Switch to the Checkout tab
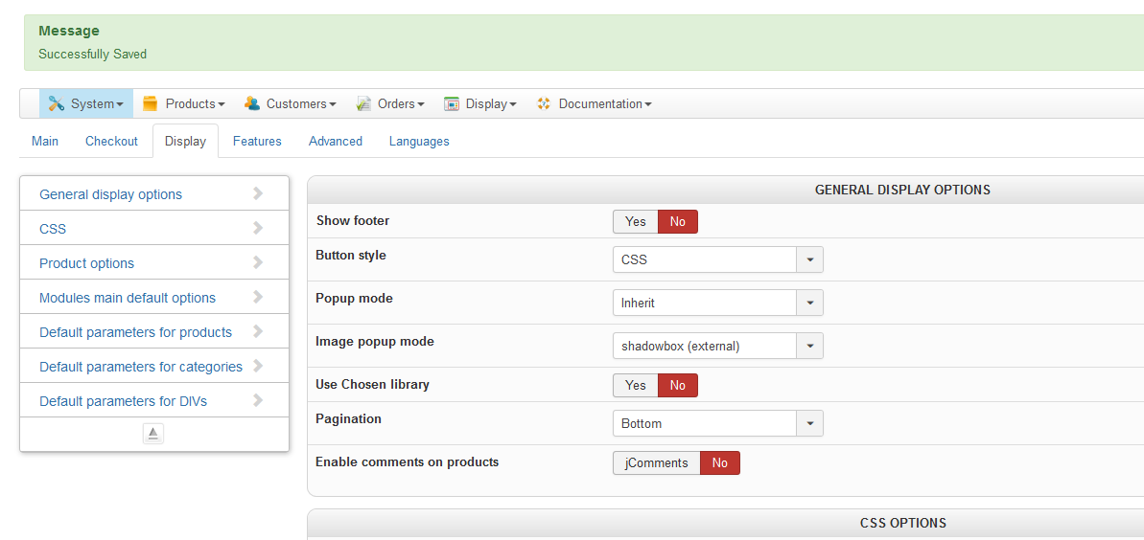1144x540 pixels. 111,141
